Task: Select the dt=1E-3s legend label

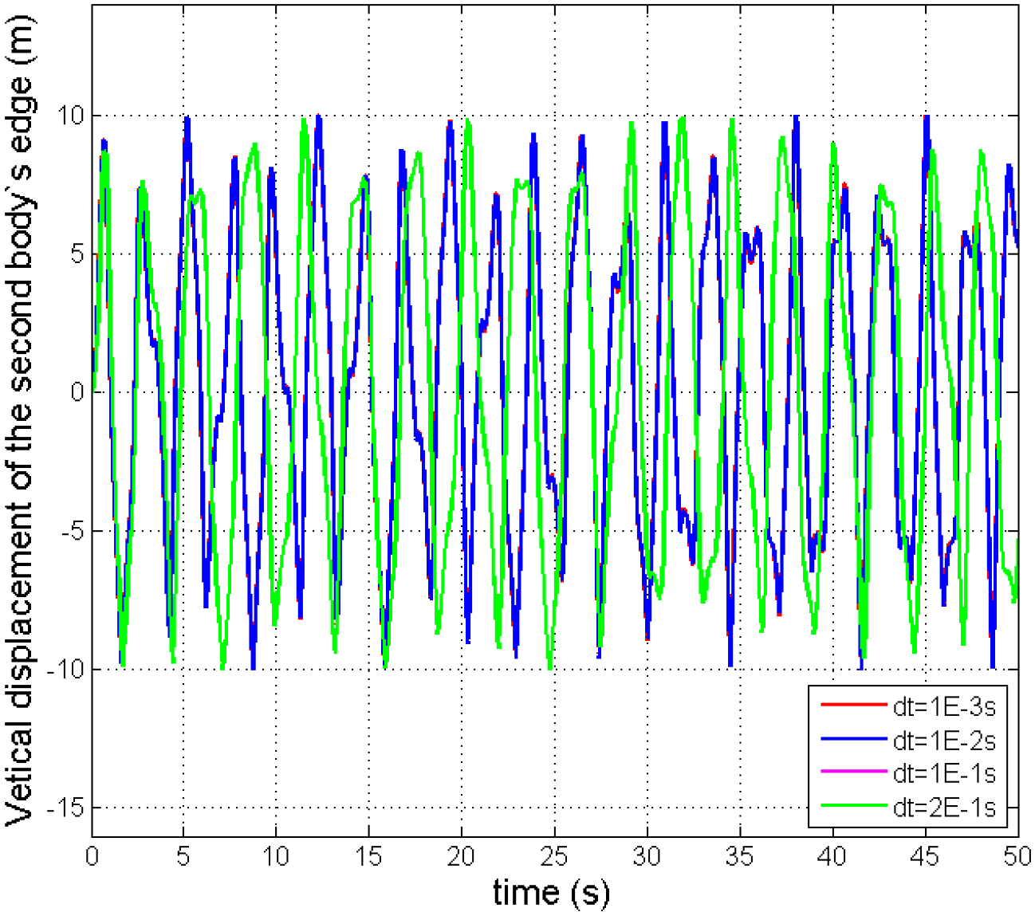Action: (x=944, y=706)
